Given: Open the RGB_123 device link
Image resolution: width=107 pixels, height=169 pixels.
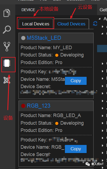Looking at the screenshot, I should [x=39, y=106].
